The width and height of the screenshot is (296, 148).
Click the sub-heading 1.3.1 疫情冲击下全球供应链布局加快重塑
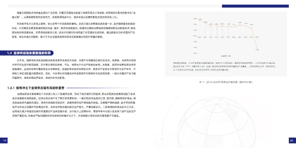coord(36,88)
